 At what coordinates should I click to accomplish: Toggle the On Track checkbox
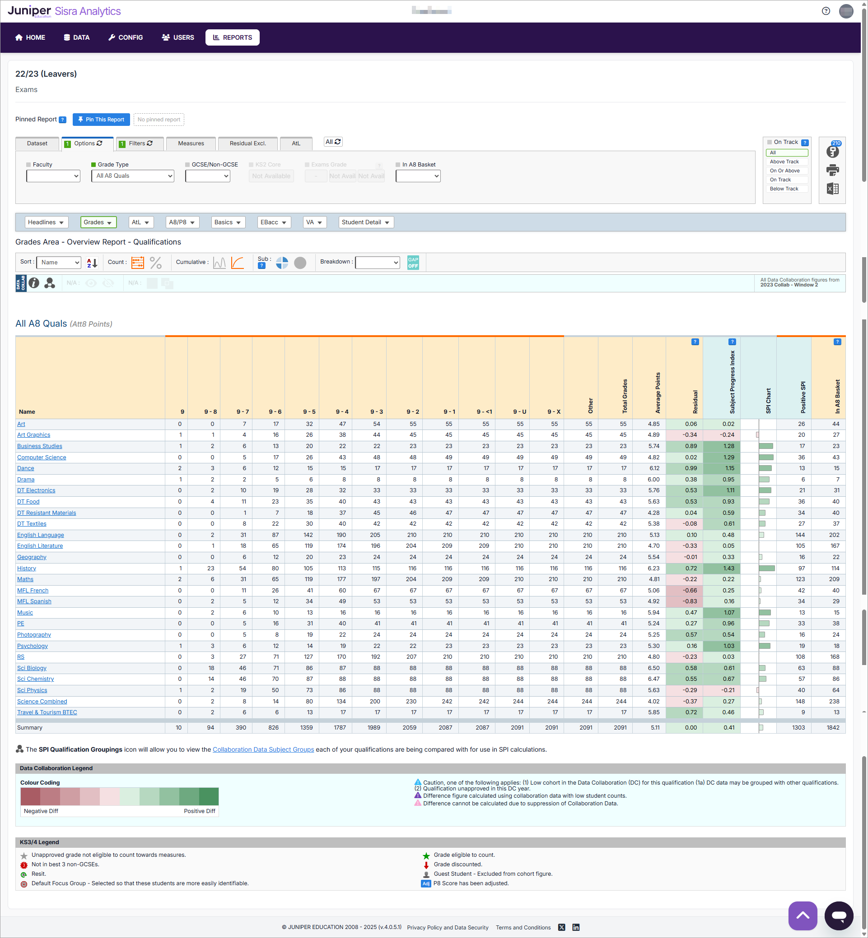(x=770, y=142)
